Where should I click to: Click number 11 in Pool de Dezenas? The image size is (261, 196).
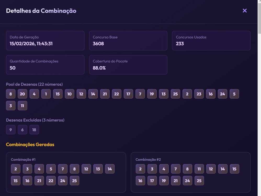(x=22, y=106)
